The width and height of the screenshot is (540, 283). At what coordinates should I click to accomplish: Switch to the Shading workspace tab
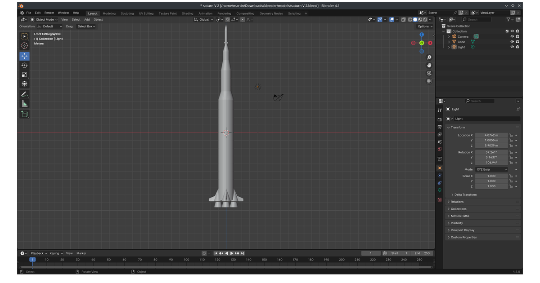tap(187, 13)
